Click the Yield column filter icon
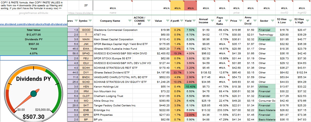The image size is (311, 122). coord(195,21)
